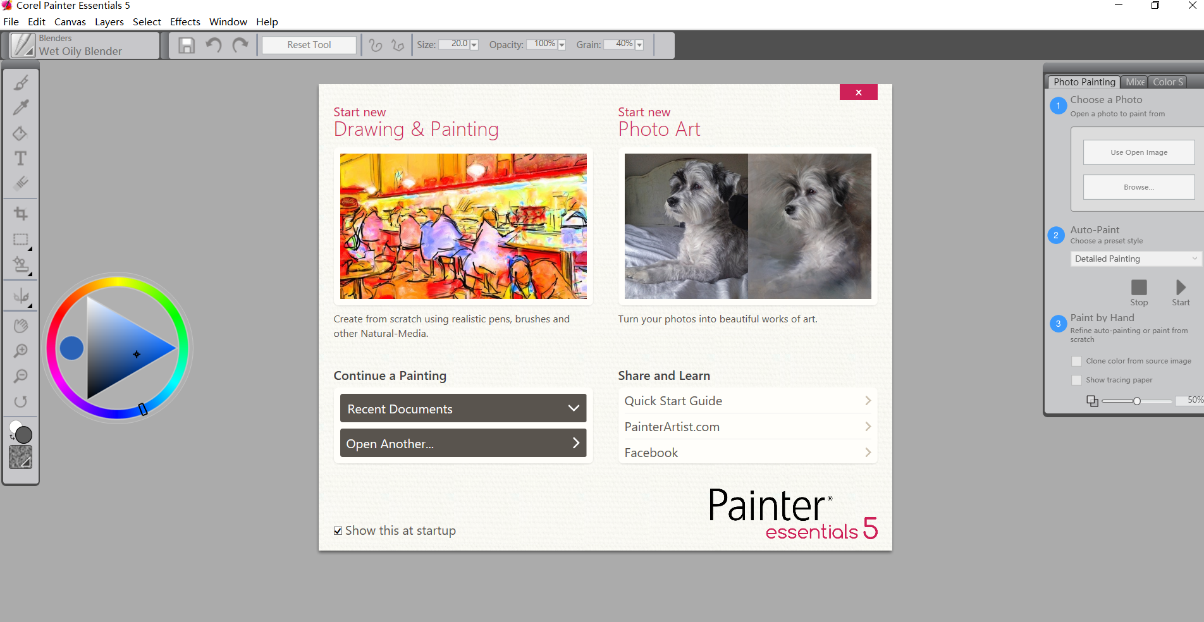This screenshot has height=622, width=1204.
Task: Click the Size value field
Action: 454,44
